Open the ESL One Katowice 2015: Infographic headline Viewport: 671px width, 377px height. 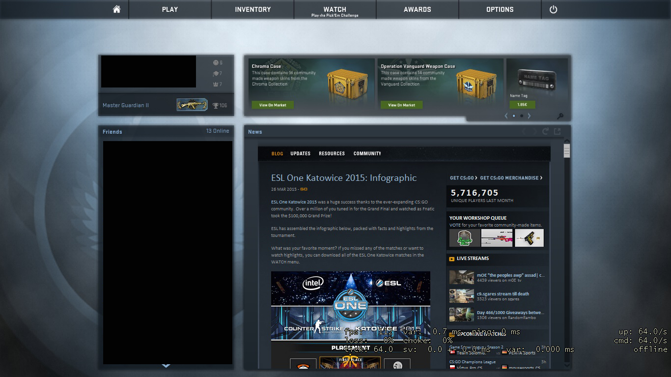pos(344,178)
